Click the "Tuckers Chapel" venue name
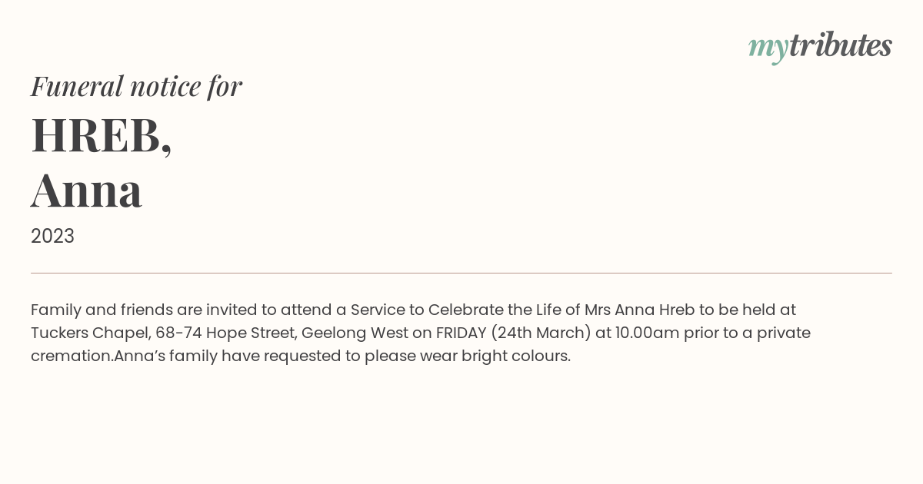 88,333
